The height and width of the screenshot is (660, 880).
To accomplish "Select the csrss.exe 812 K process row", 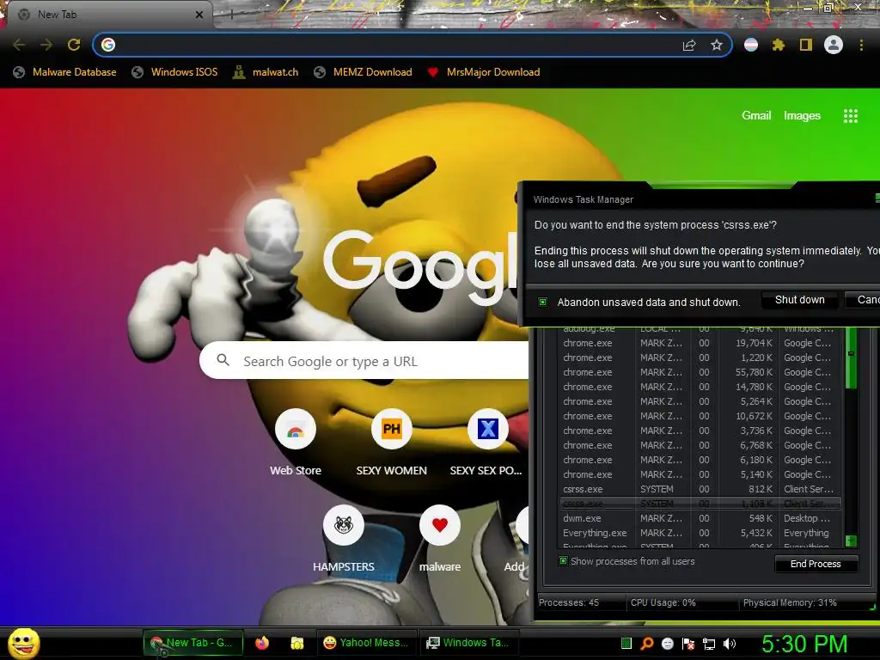I will (x=700, y=489).
